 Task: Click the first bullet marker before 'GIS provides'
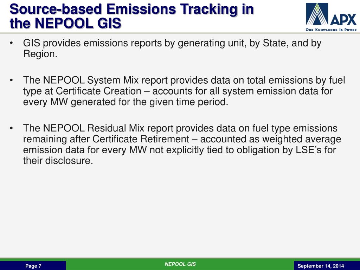pos(12,44)
